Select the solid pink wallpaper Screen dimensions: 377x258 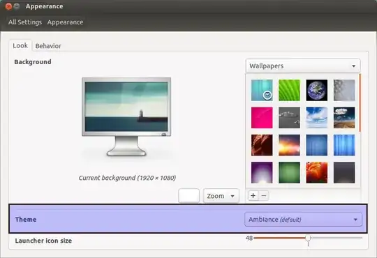coord(262,117)
